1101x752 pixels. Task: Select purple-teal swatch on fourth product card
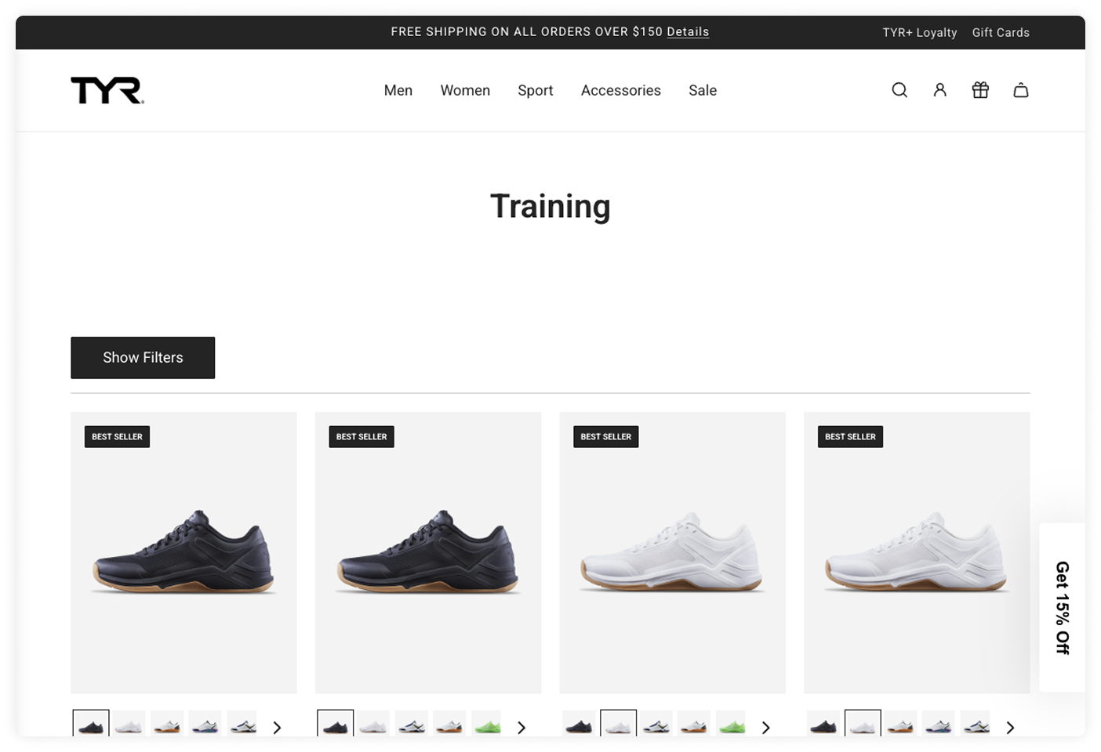coord(939,724)
